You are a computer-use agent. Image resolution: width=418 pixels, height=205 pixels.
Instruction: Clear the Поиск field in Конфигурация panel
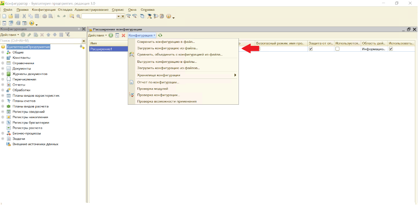click(x=84, y=41)
